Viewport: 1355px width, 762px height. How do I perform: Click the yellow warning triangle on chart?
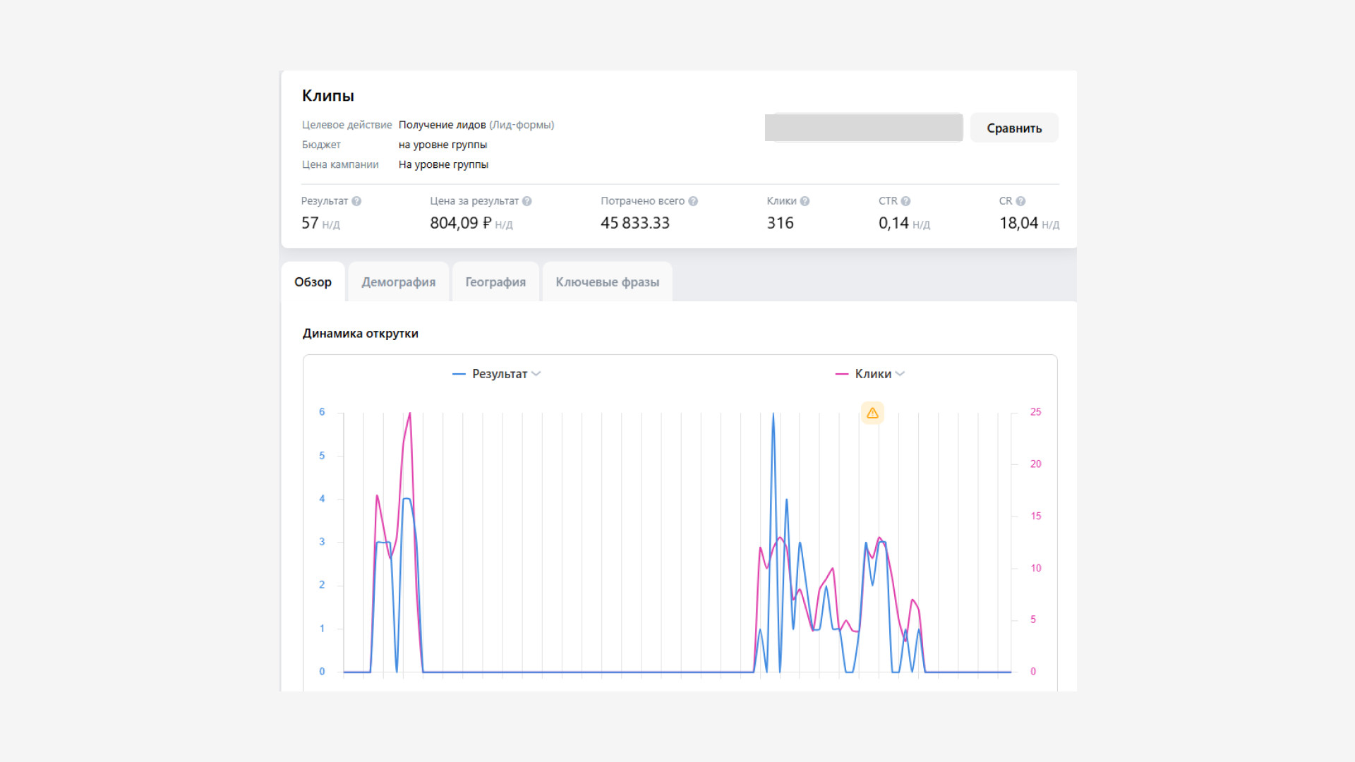pyautogui.click(x=872, y=413)
